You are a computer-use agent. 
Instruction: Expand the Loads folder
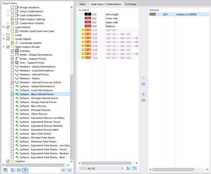(3, 35)
